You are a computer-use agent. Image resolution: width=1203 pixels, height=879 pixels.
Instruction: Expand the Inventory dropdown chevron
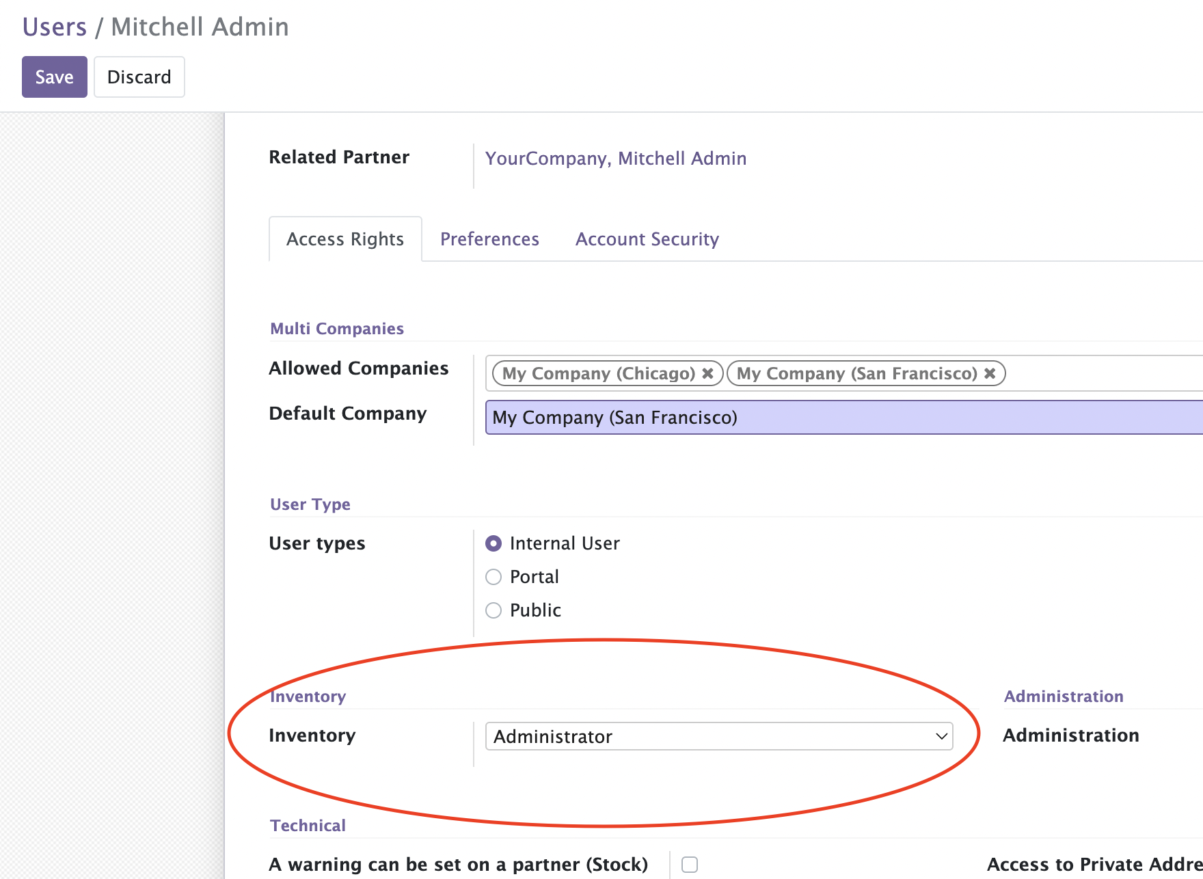(x=941, y=736)
